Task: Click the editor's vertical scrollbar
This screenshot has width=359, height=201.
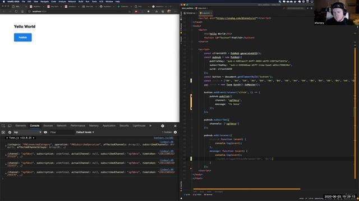Action: click(355, 113)
